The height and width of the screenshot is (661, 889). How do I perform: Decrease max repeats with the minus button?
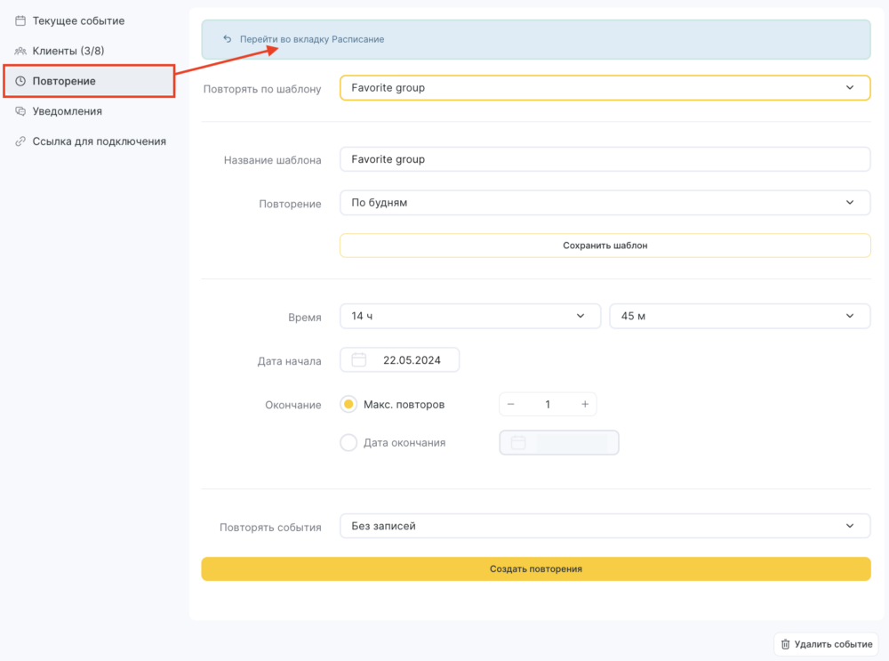click(x=511, y=404)
